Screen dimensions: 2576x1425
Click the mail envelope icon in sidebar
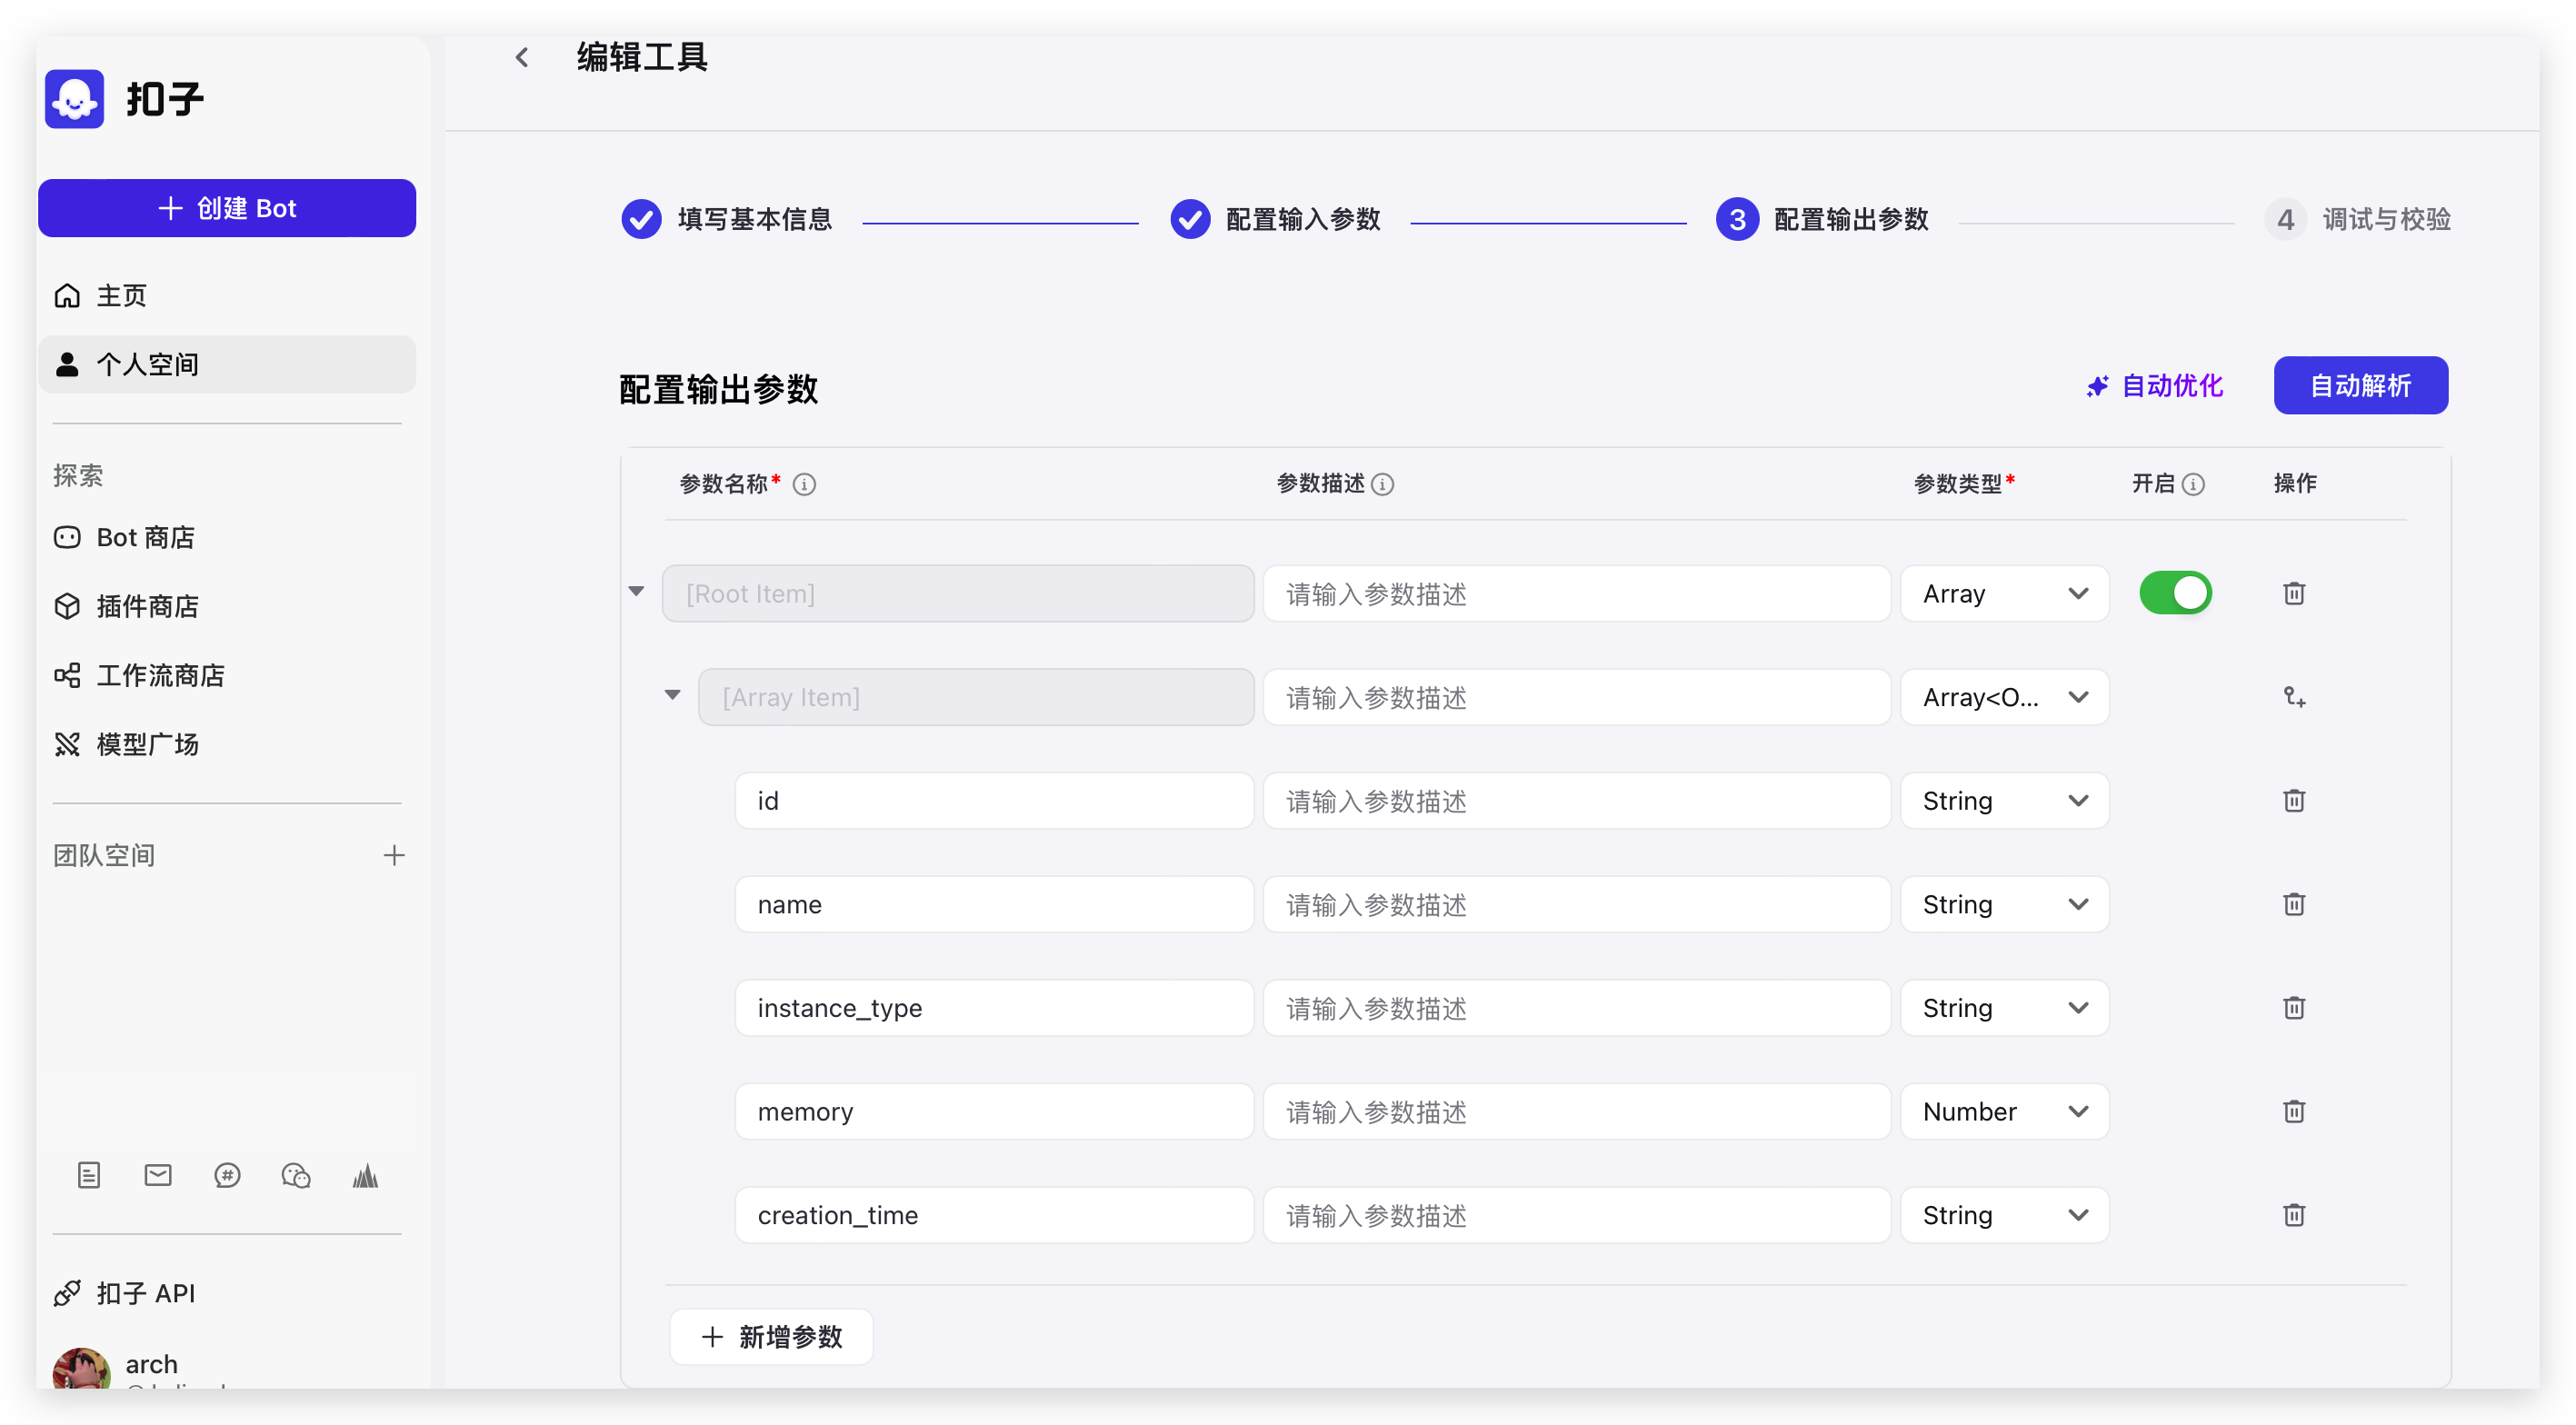(158, 1175)
